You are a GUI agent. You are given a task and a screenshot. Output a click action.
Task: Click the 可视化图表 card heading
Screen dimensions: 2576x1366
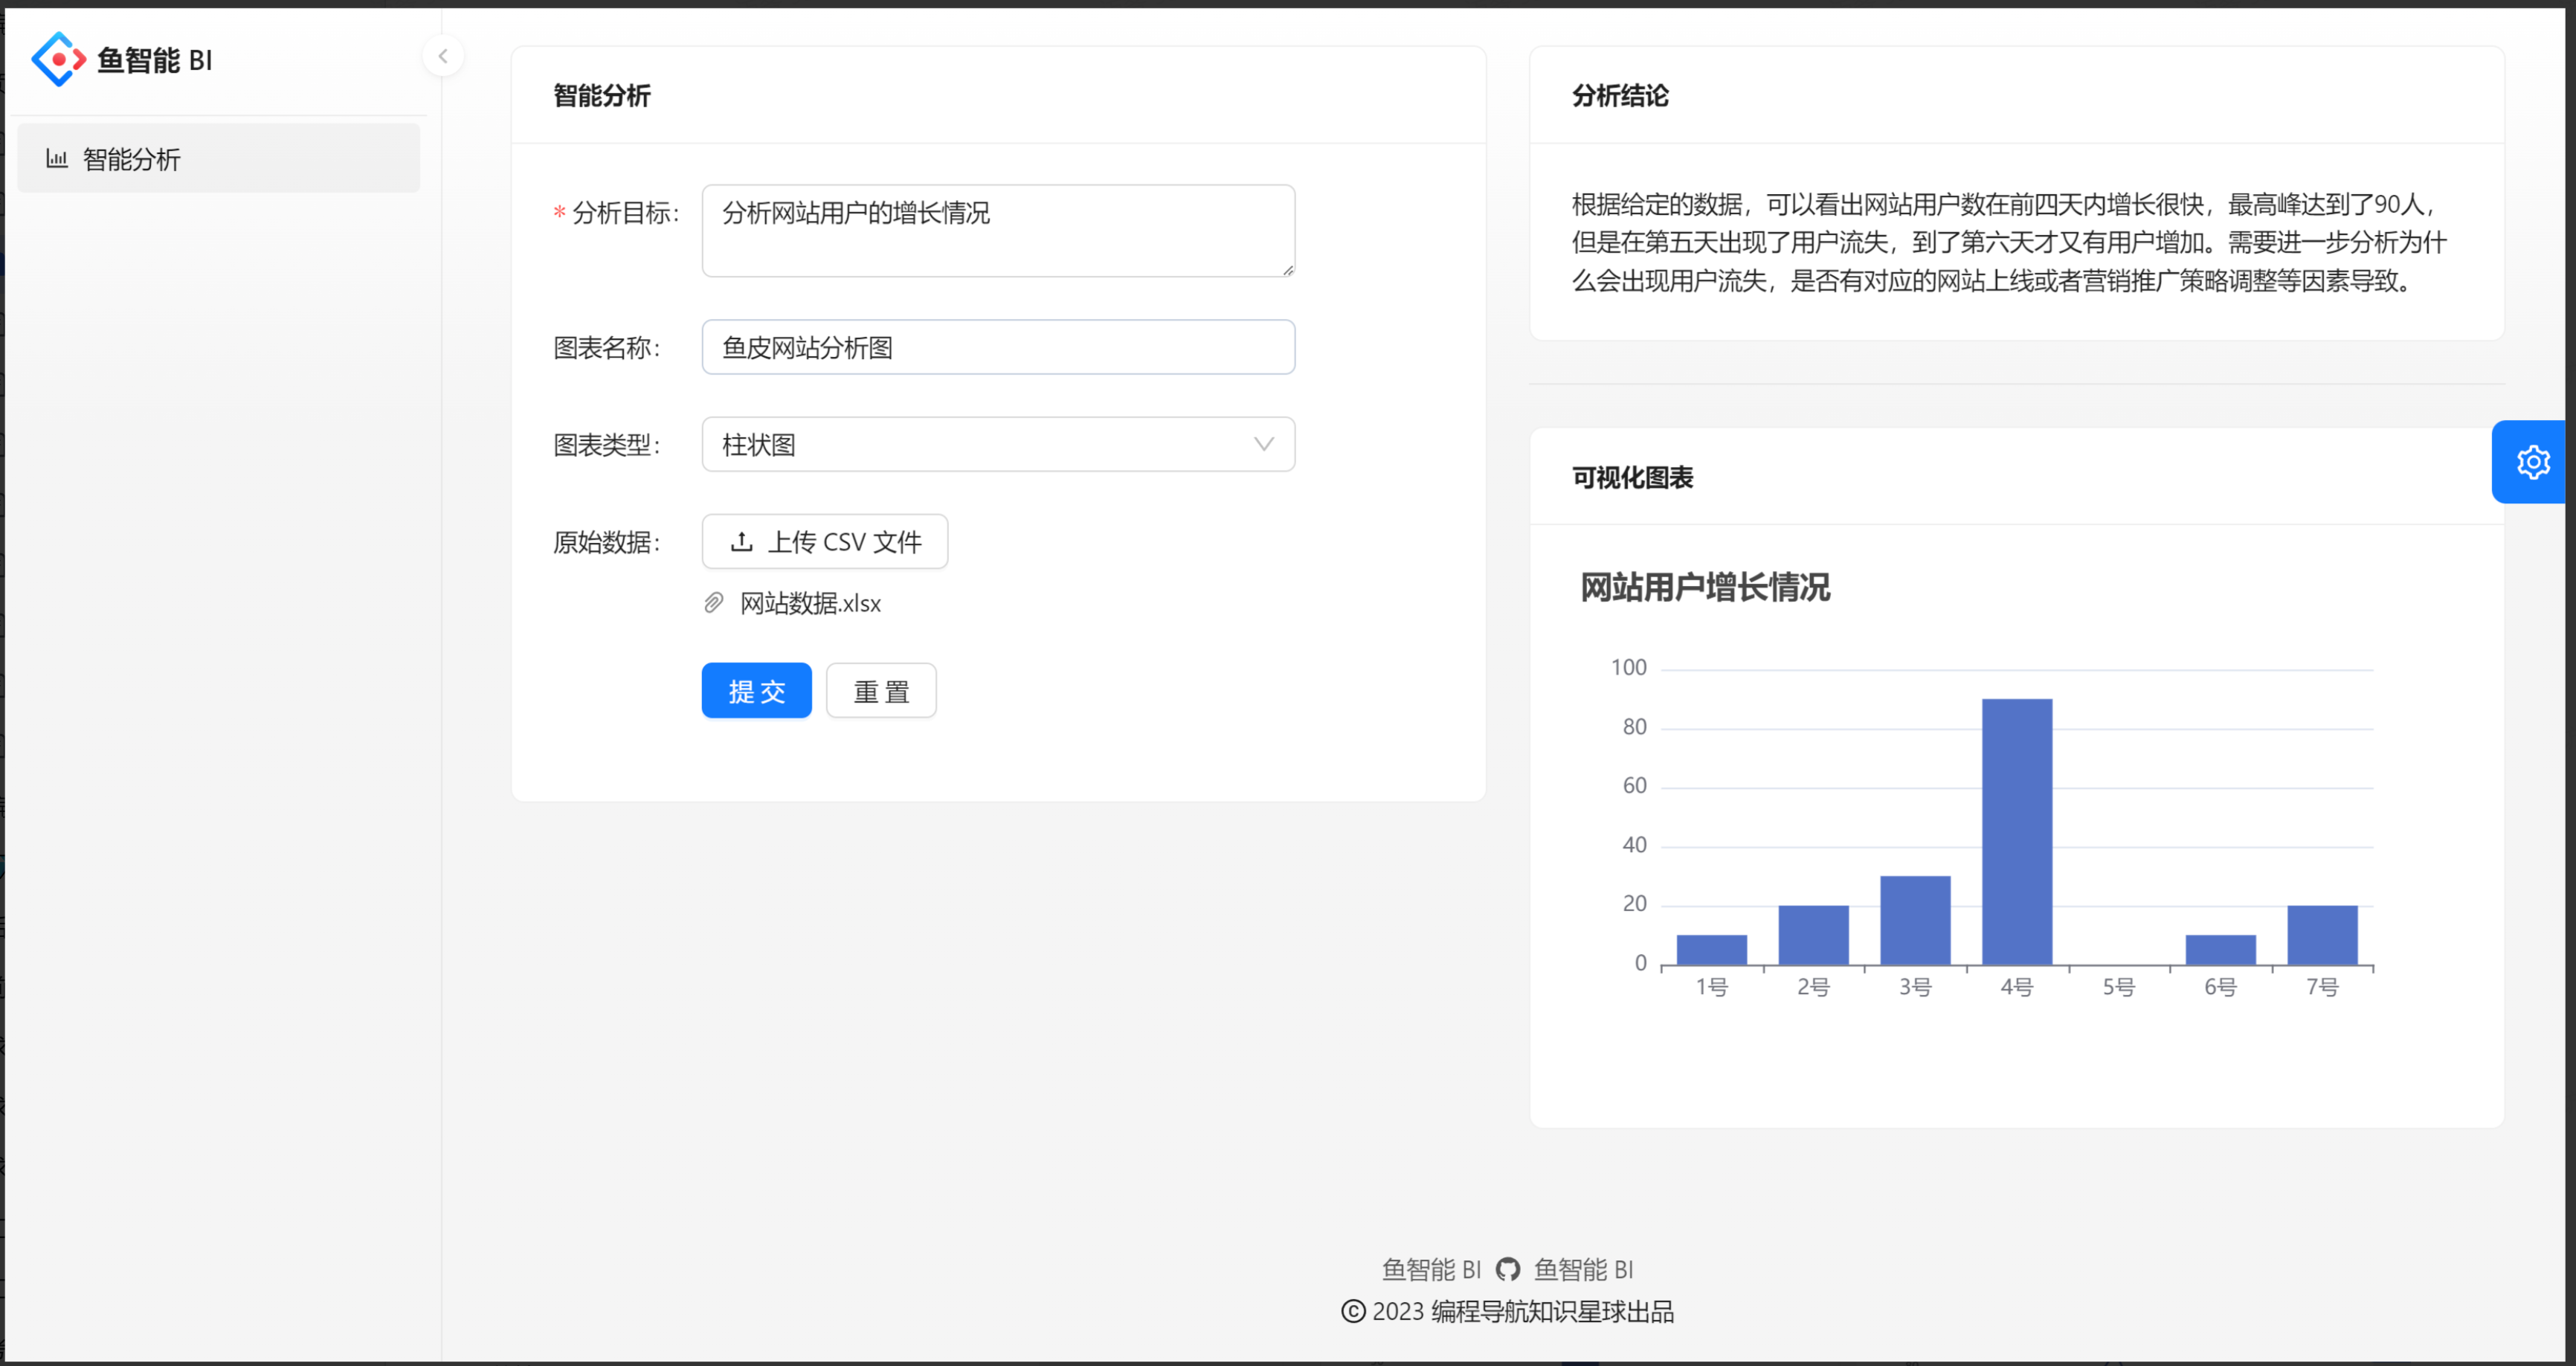click(x=1632, y=478)
